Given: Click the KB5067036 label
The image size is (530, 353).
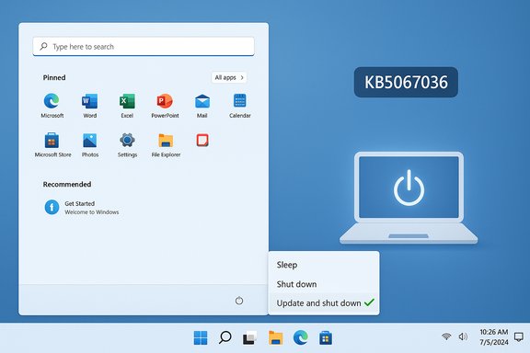Looking at the screenshot, I should [x=406, y=82].
